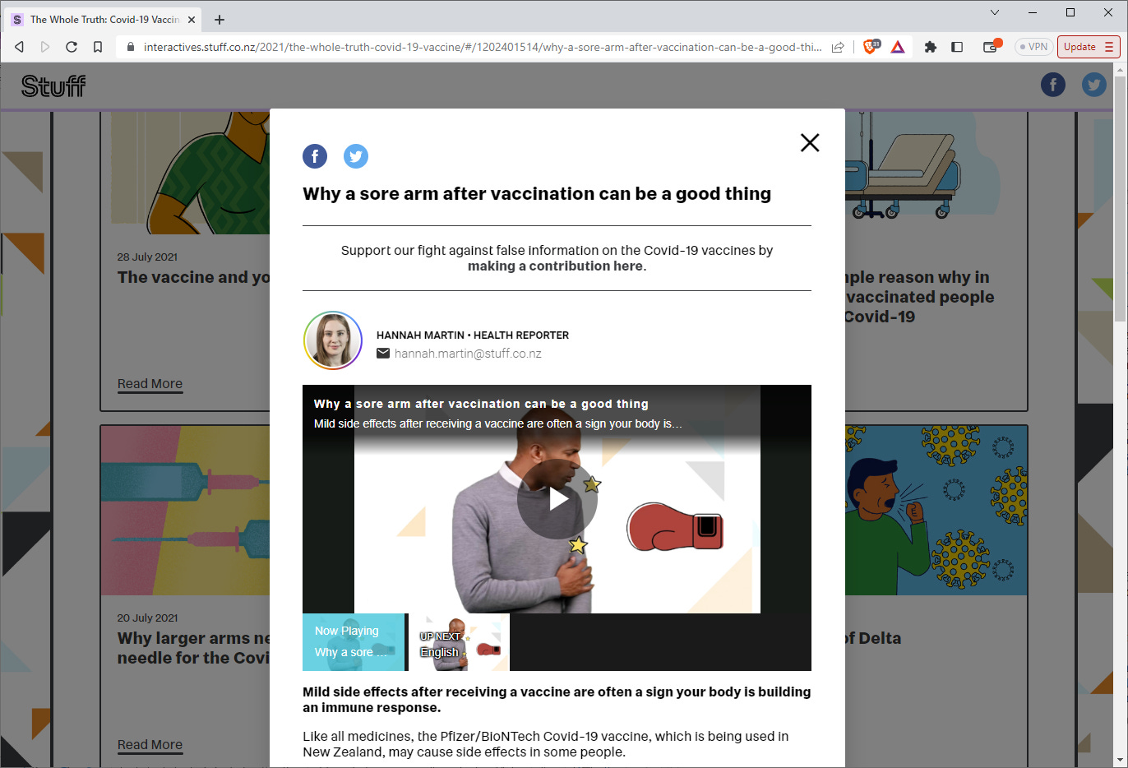The image size is (1128, 768).
Task: Click the scrollbar down arrow
Action: click(1120, 760)
